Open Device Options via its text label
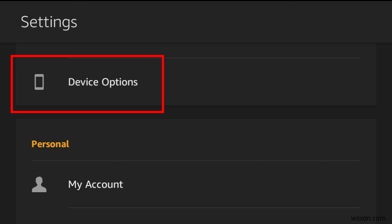Viewport: 392px width, 224px height. point(102,82)
